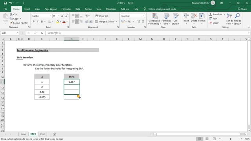Toggle Italic formatting
This screenshot has height=141, width=251.
pyautogui.click(x=38, y=22)
